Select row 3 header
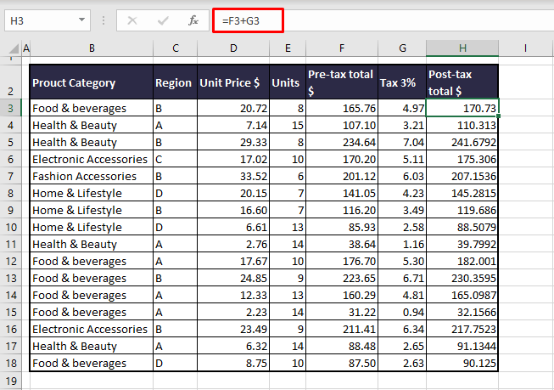 10,108
